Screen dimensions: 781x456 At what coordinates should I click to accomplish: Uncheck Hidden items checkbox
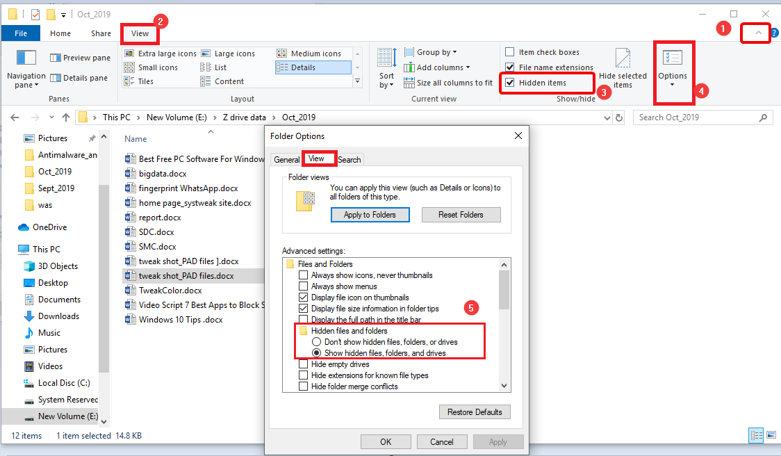pos(509,83)
